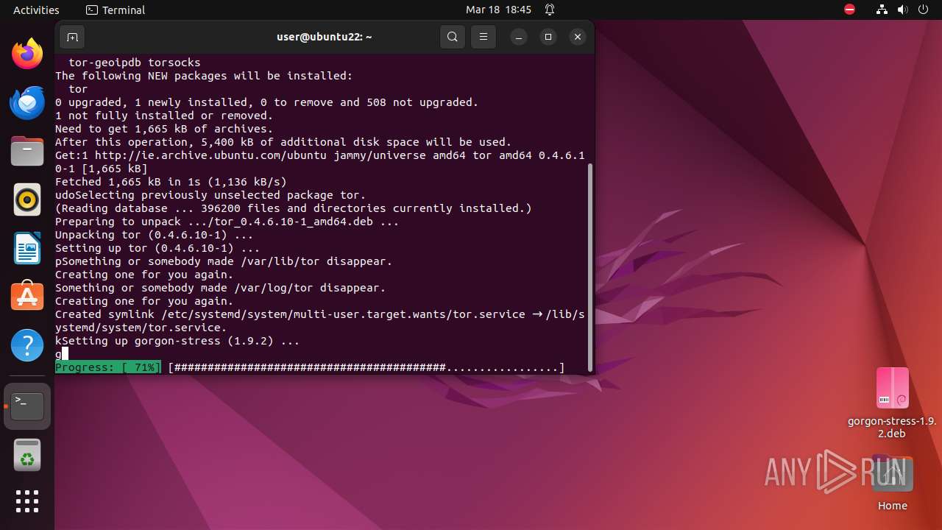This screenshot has height=530, width=942.
Task: Open a new terminal tab
Action: coord(71,37)
